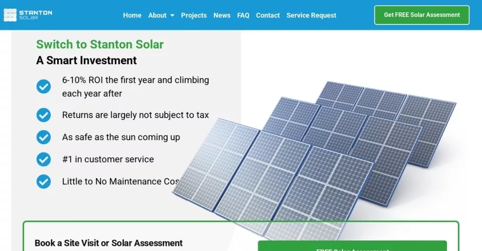Open the About menu item

[x=157, y=15]
